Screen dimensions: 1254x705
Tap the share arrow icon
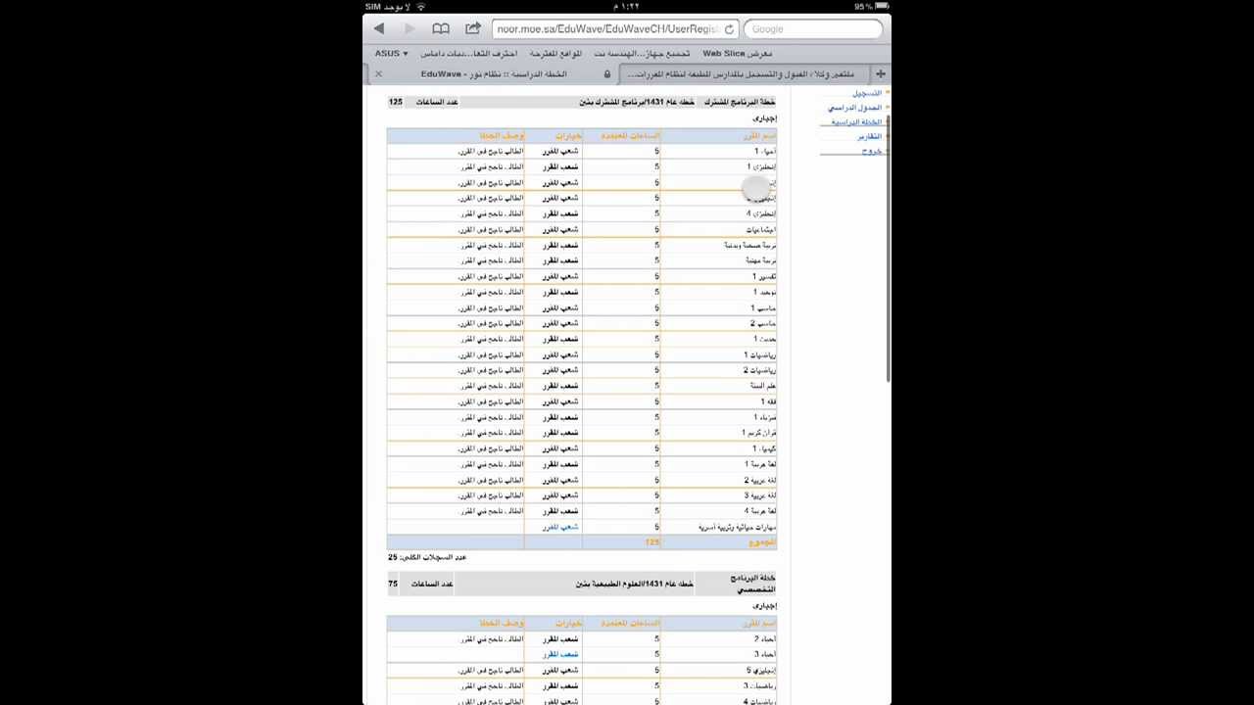[473, 28]
